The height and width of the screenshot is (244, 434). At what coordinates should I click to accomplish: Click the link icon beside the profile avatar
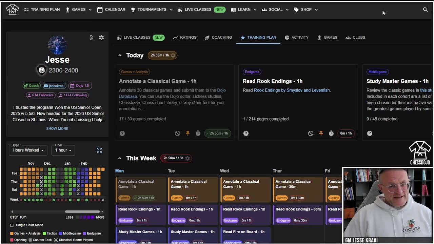pos(91,38)
